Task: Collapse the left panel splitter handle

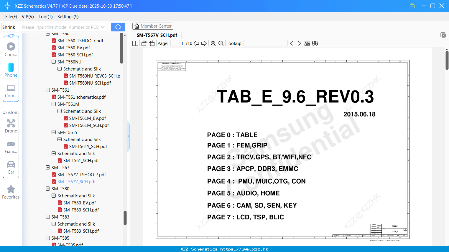Action: tap(128, 136)
